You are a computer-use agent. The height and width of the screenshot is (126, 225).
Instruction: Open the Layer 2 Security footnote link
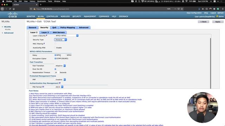pos(46,35)
